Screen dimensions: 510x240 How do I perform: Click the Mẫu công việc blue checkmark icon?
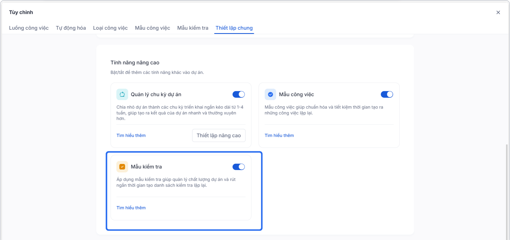[x=270, y=94]
